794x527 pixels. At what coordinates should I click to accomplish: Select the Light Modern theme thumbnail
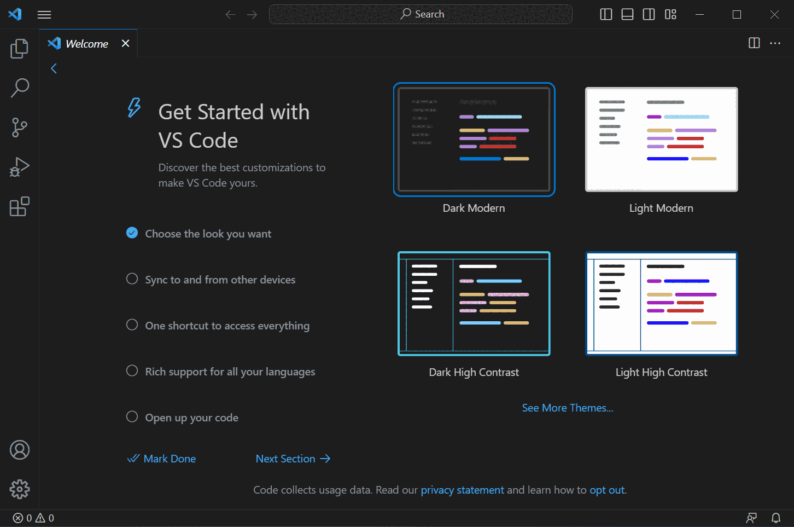tap(661, 140)
